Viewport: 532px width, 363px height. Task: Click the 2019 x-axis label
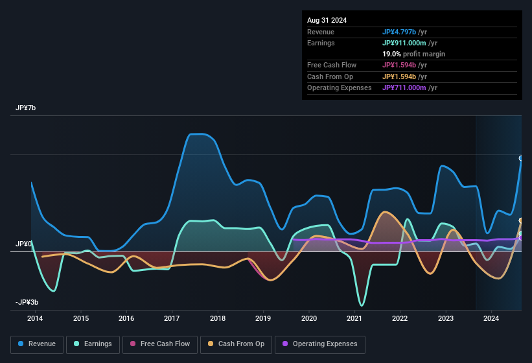click(x=263, y=318)
